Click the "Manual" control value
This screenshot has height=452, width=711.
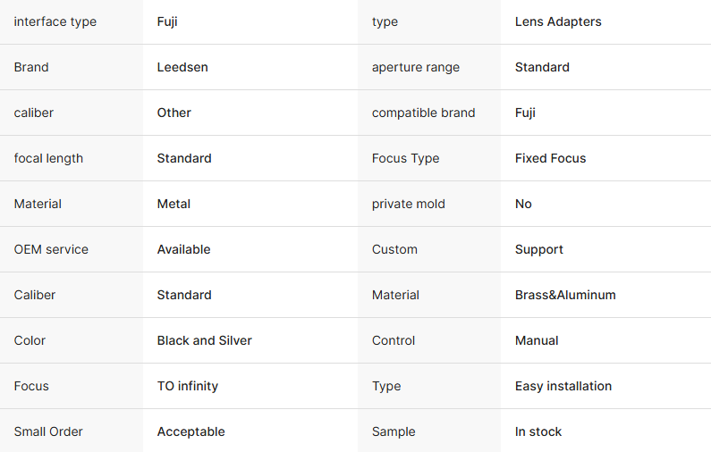click(537, 340)
